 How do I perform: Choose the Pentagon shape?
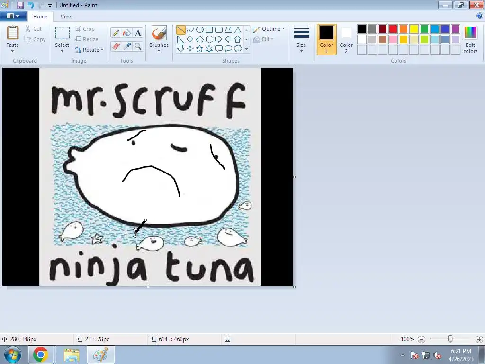(x=200, y=39)
